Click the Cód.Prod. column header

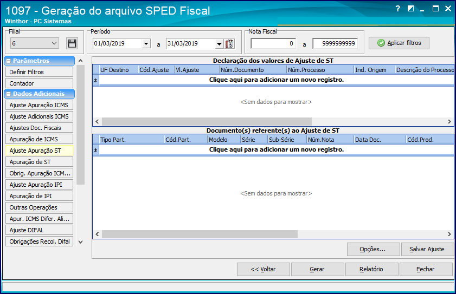click(x=430, y=140)
